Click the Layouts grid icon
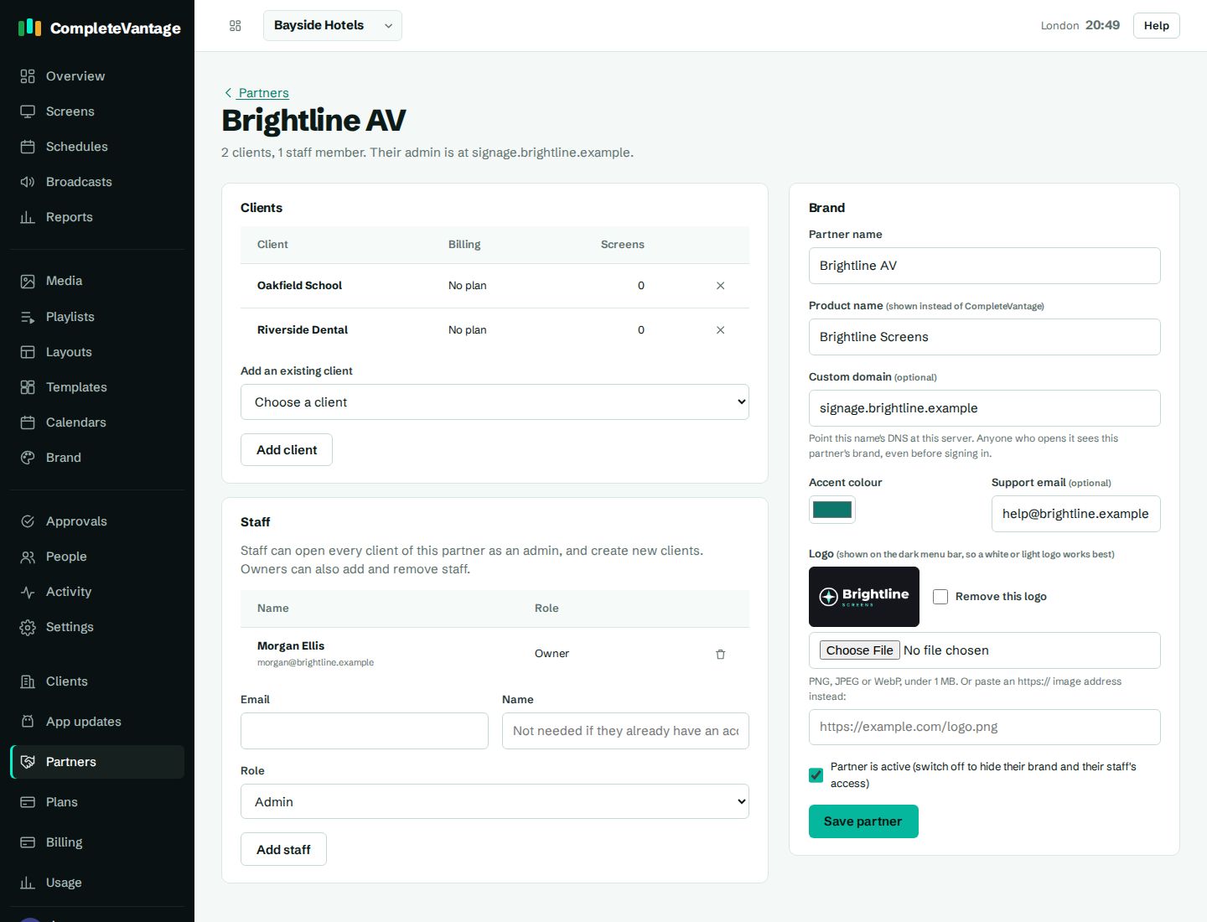This screenshot has width=1207, height=922. 28,352
